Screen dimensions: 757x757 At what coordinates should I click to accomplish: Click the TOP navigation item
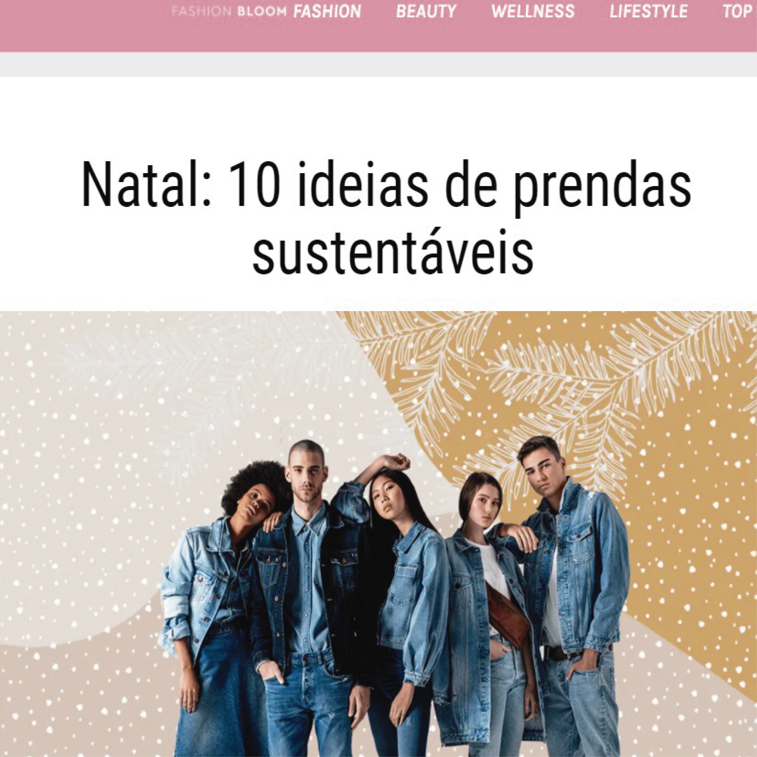pyautogui.click(x=738, y=11)
